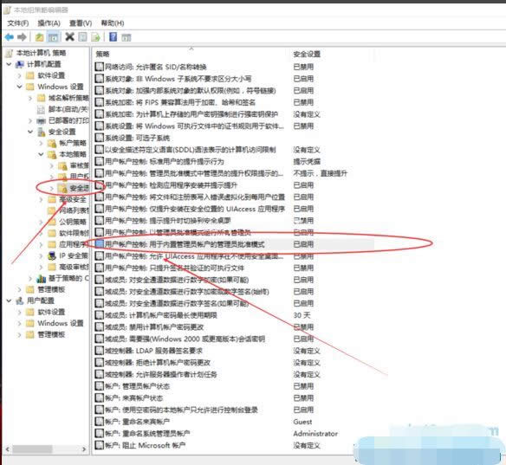This screenshot has height=465, width=506.
Task: Click the tree pane scroll-left arrow
Action: [8, 449]
